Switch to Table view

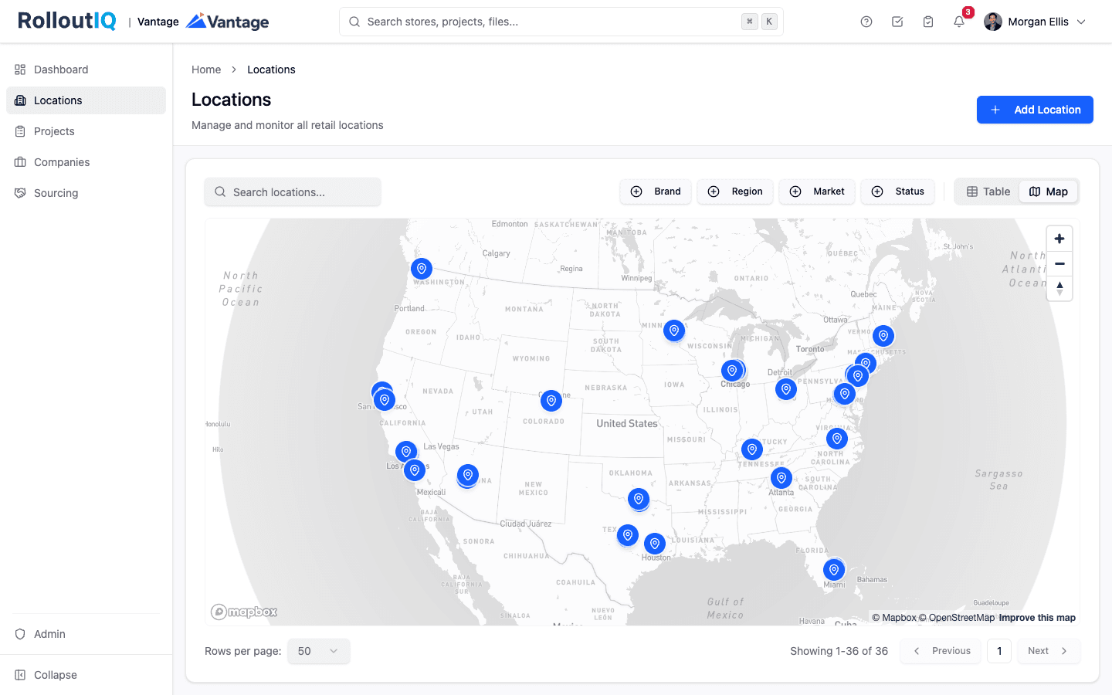click(988, 192)
